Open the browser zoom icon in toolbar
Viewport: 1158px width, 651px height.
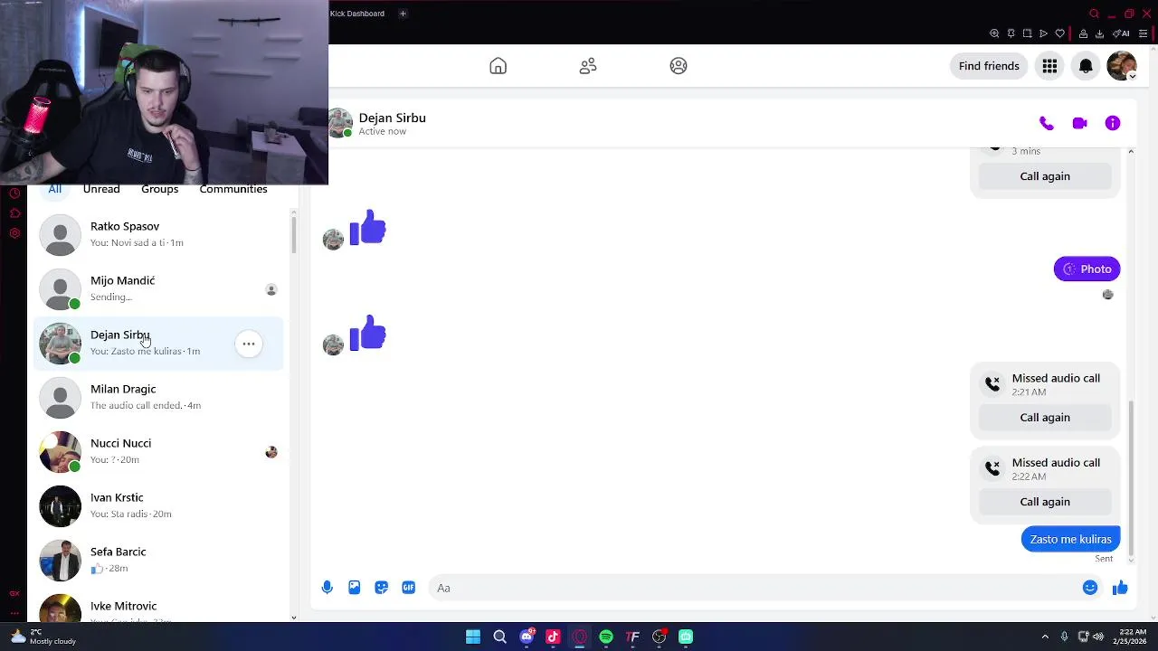(x=994, y=33)
